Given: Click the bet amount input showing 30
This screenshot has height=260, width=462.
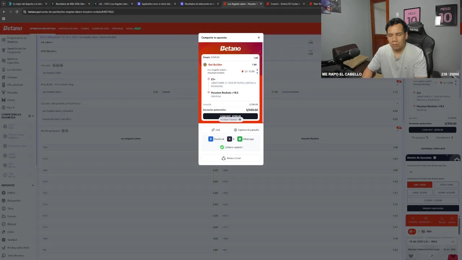Looking at the screenshot, I should coord(432,172).
